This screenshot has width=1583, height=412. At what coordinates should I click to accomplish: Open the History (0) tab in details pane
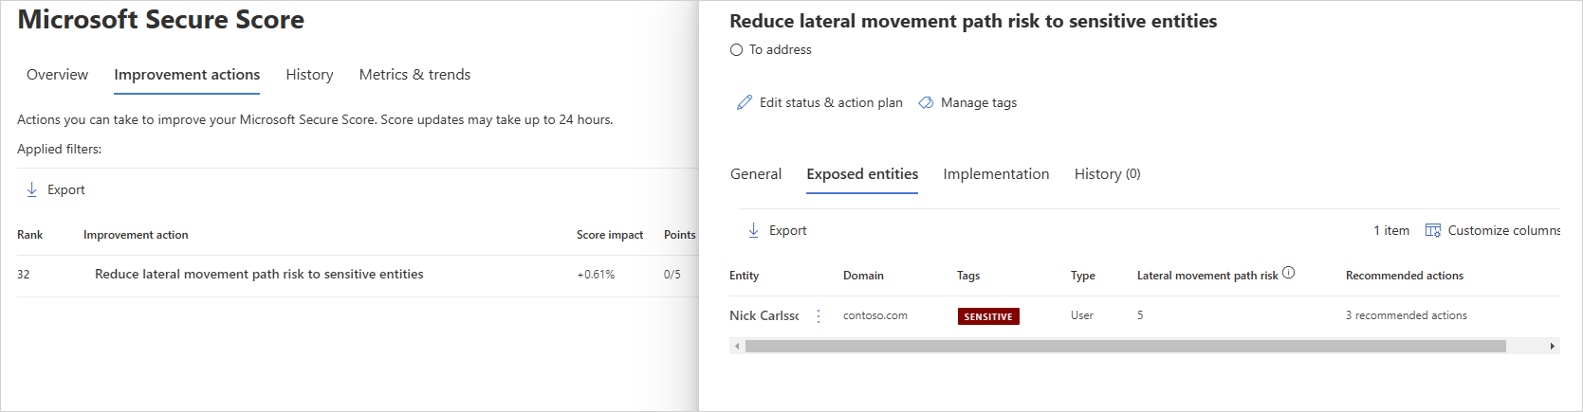click(x=1107, y=174)
